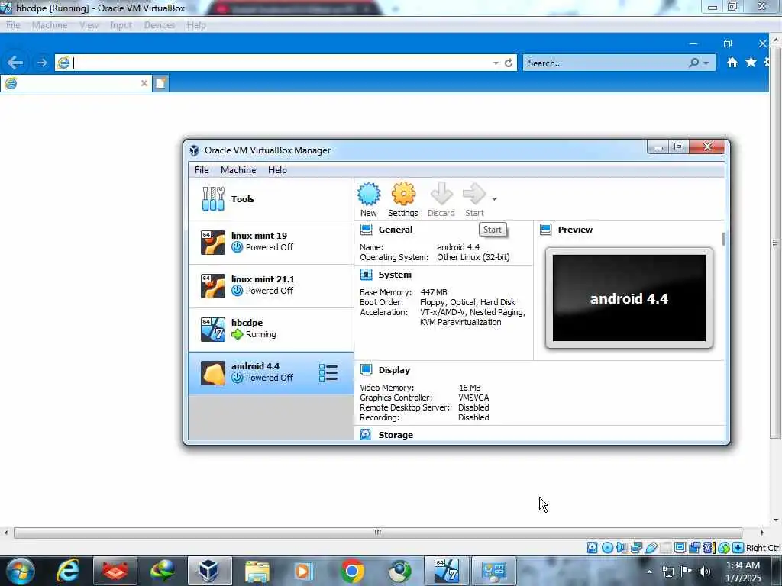The height and width of the screenshot is (586, 782).
Task: Open the outer hbcdpe window View menu
Action: pos(89,25)
